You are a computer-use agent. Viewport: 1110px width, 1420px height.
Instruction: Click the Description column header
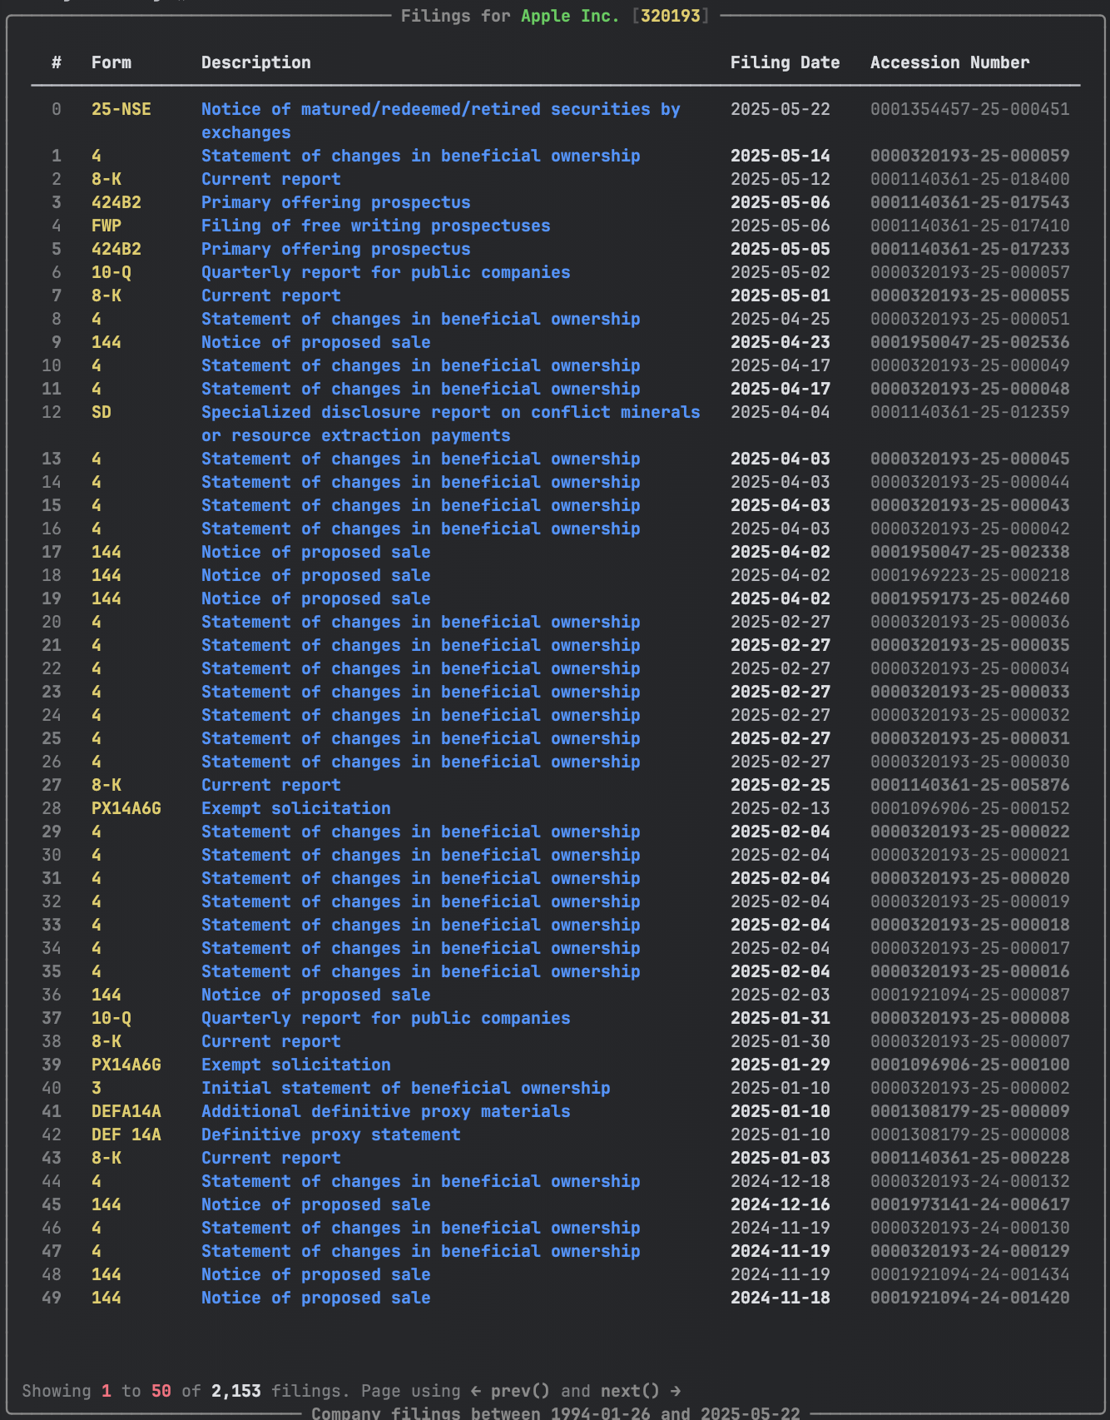tap(255, 62)
